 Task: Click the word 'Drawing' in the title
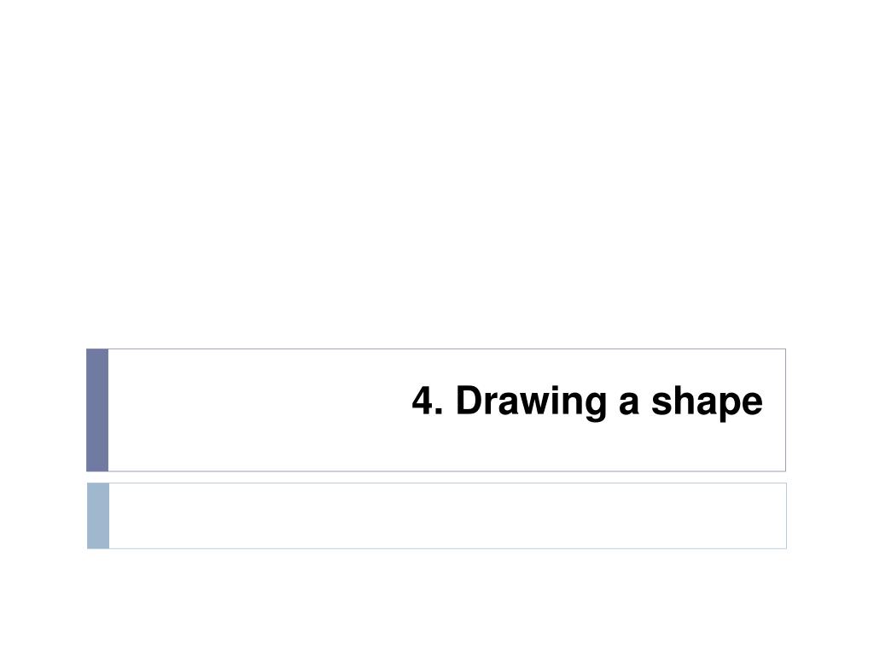point(531,403)
